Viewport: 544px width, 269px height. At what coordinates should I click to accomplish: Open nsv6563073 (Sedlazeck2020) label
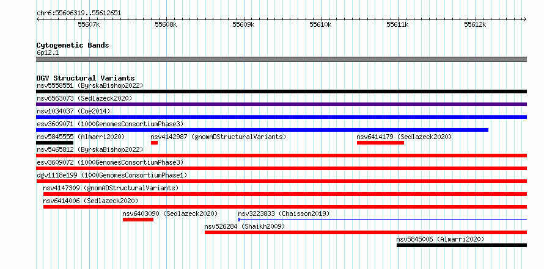point(84,98)
